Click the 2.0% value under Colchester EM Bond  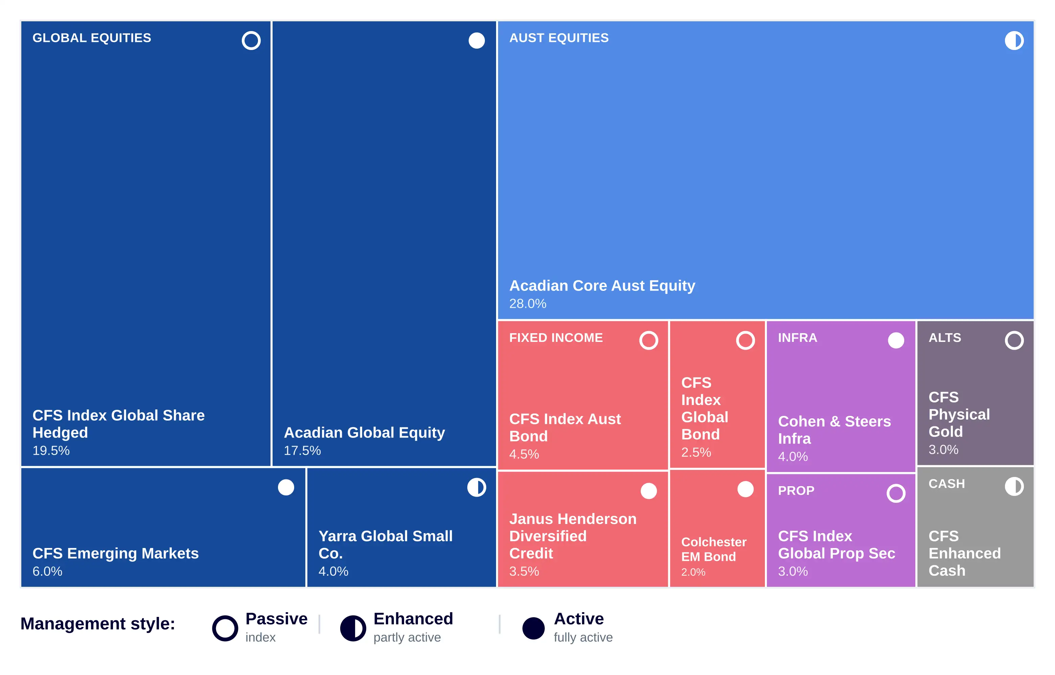pos(693,572)
